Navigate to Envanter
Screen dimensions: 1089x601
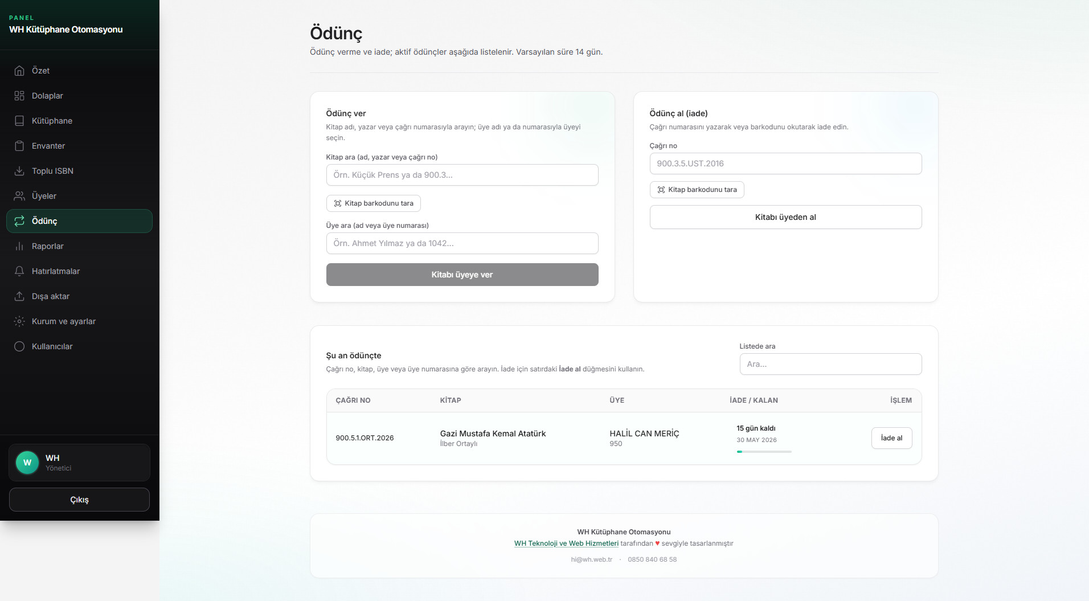79,146
